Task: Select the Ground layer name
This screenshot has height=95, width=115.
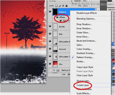Action: 62,49
